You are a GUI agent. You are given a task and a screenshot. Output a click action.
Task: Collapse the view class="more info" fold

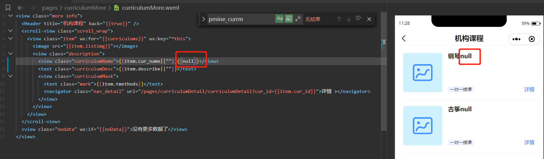10,16
